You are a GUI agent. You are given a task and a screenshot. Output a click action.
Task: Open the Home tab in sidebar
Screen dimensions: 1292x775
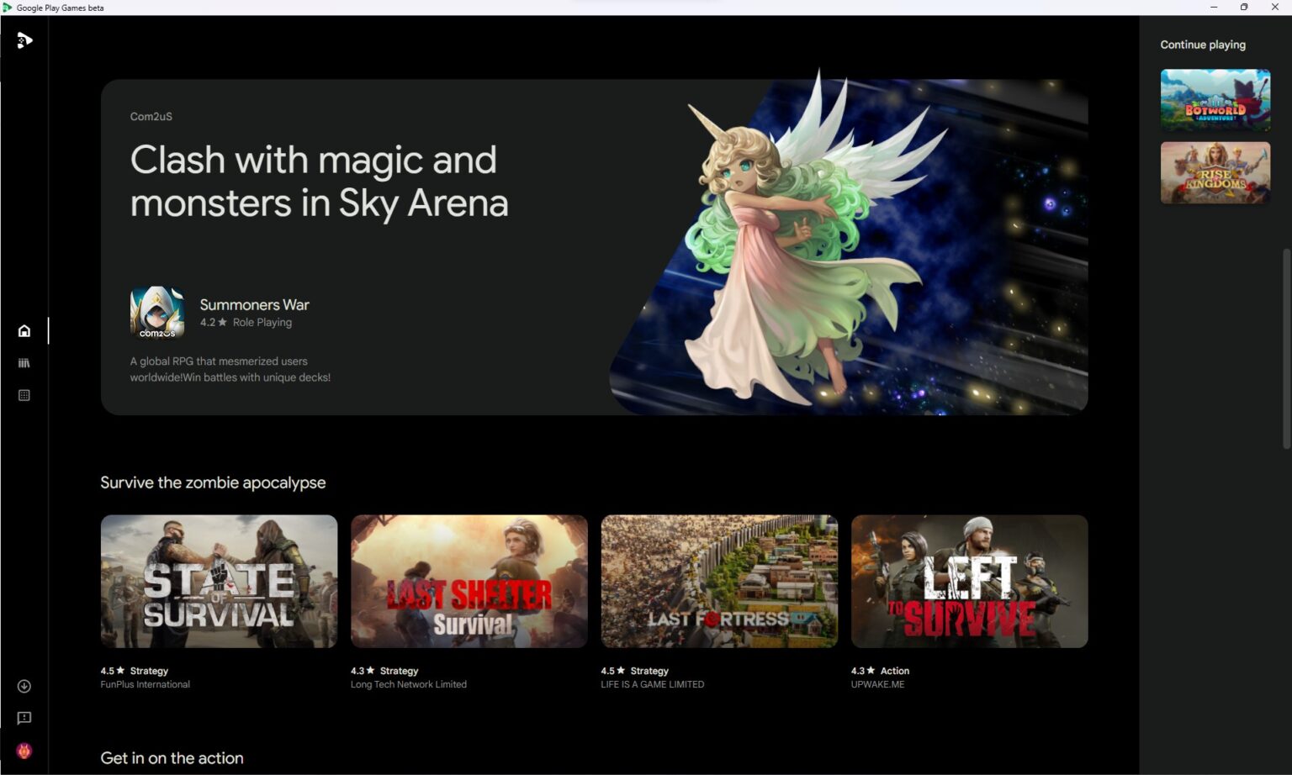(24, 330)
